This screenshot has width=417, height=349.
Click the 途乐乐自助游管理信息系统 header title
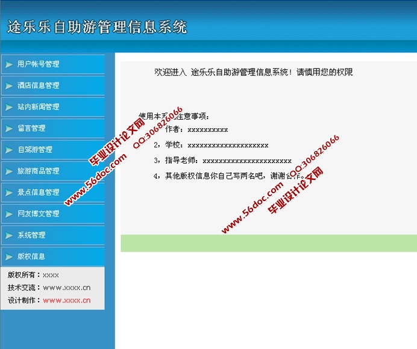coord(97,27)
